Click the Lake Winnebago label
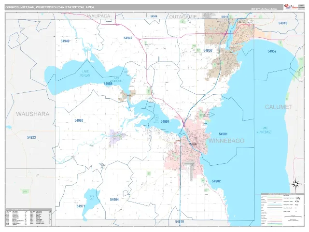The width and height of the screenshot is (309, 232). [264, 130]
